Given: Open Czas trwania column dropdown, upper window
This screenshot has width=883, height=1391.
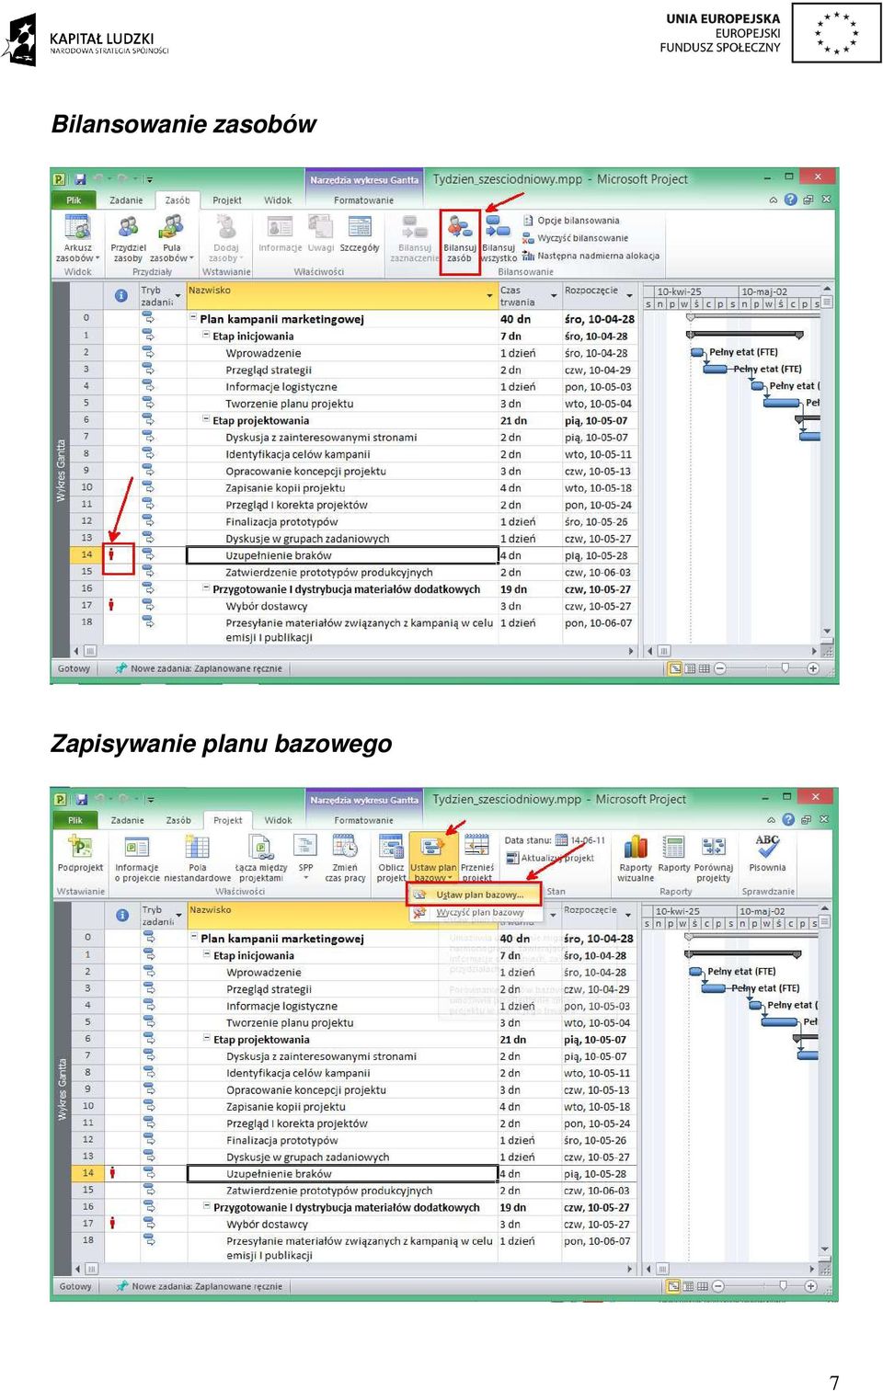Looking at the screenshot, I should coord(554,295).
